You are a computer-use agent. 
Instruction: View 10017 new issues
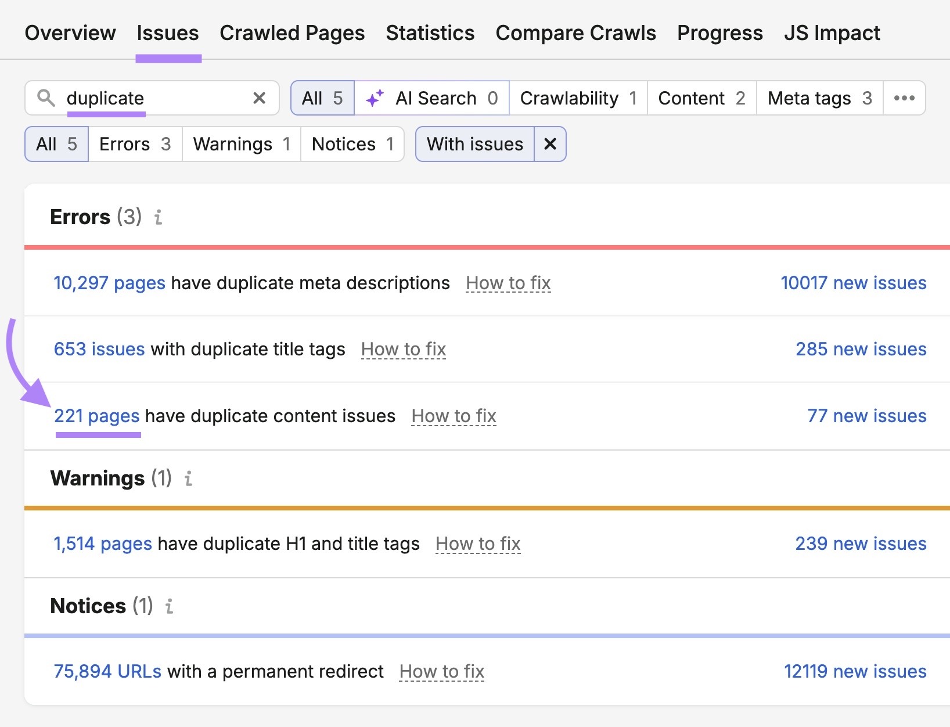point(853,283)
